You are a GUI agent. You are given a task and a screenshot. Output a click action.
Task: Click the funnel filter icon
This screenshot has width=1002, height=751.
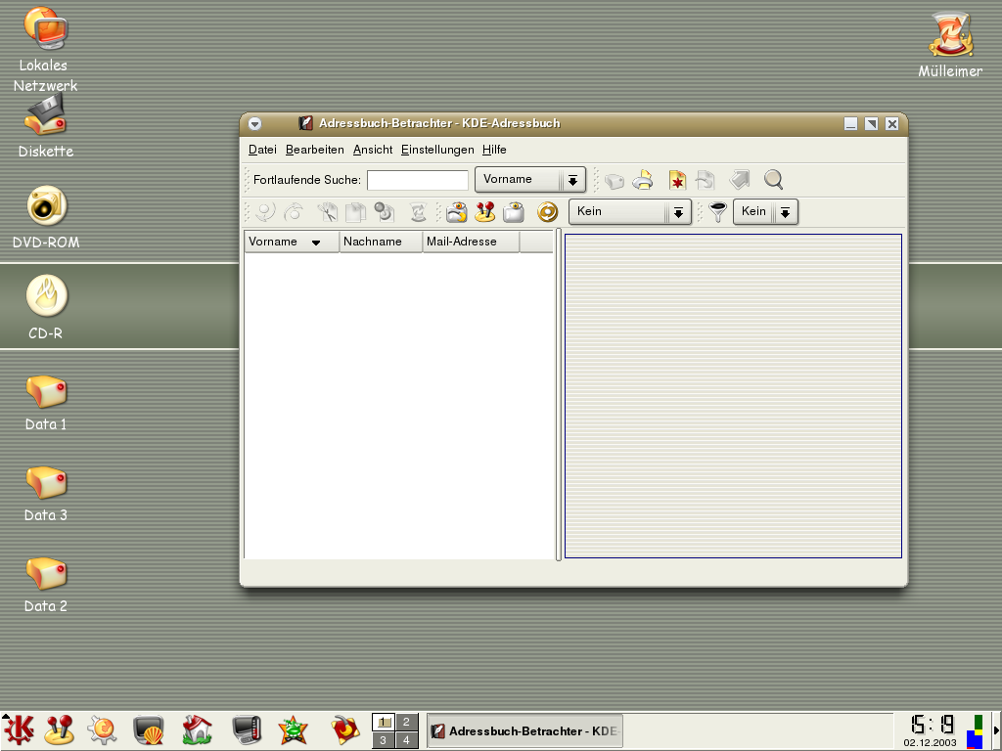click(x=717, y=211)
